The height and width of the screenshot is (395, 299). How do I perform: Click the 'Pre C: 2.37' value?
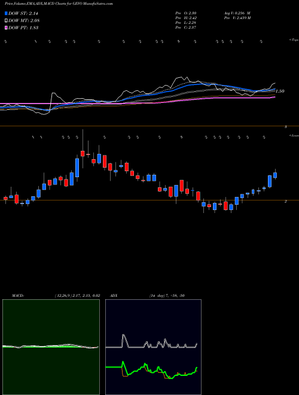point(186,28)
